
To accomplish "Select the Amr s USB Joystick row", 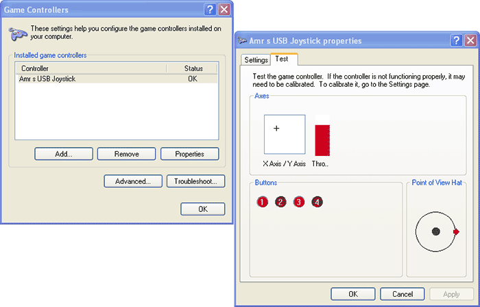I will (117, 79).
